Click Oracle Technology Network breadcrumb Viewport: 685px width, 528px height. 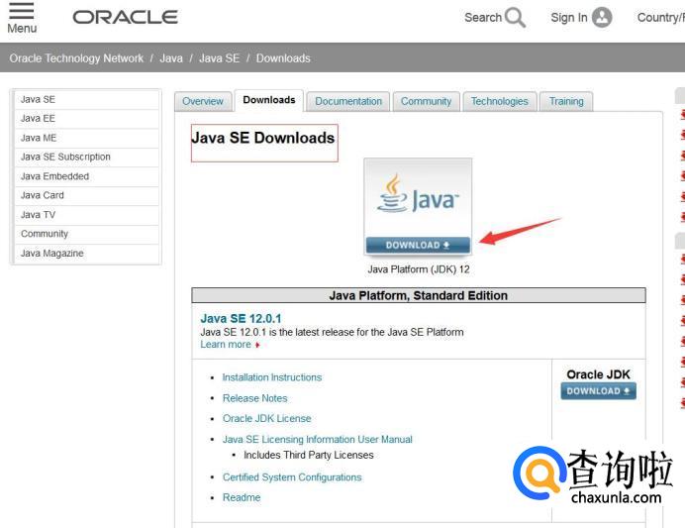point(76,58)
